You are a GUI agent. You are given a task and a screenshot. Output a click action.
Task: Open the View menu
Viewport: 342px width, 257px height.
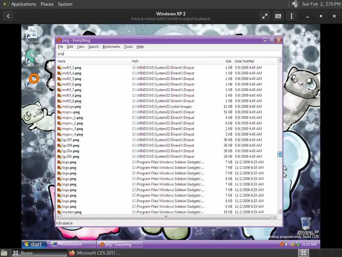[x=81, y=47]
